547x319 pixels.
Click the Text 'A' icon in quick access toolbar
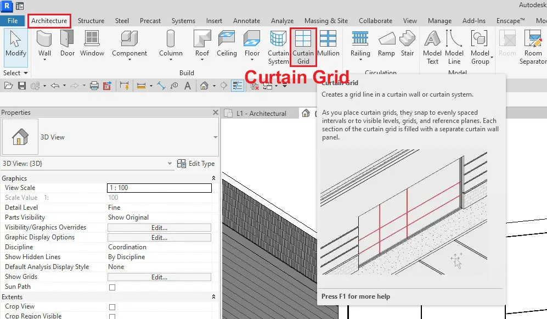point(188,86)
